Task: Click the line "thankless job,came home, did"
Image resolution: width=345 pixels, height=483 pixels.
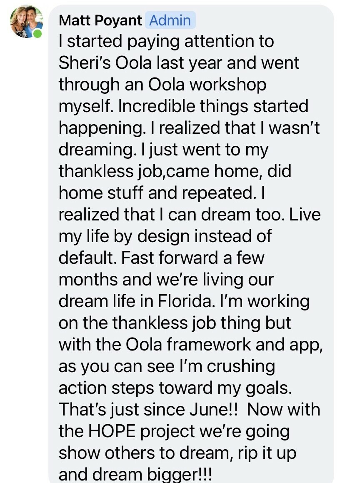Action: coord(175,171)
